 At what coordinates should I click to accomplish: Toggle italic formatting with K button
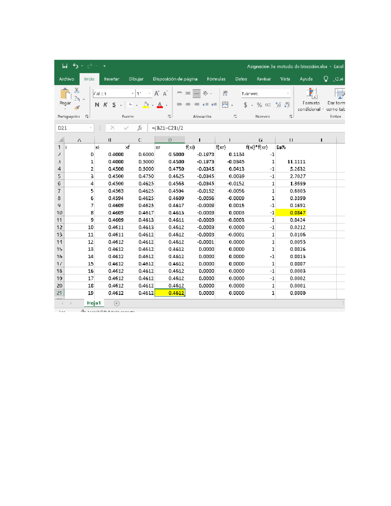(x=105, y=105)
